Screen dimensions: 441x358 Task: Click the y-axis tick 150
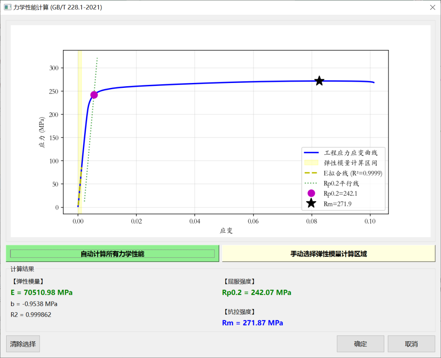click(54, 138)
